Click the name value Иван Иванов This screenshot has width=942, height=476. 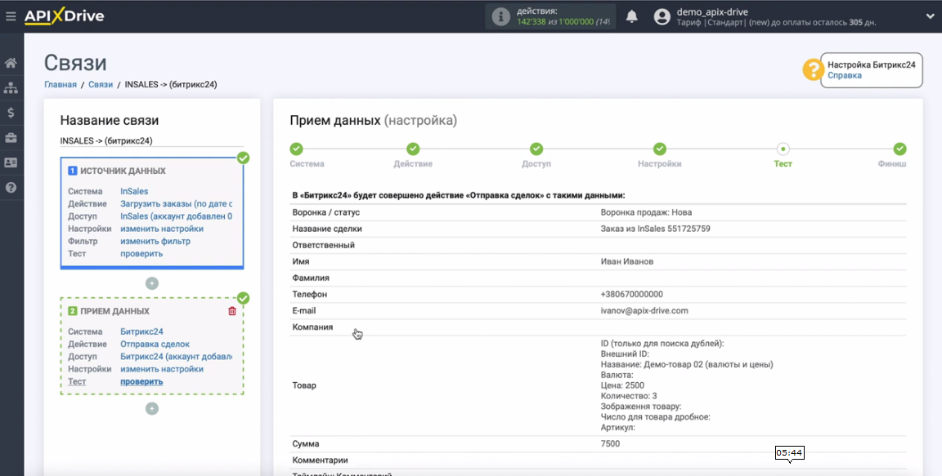[627, 261]
